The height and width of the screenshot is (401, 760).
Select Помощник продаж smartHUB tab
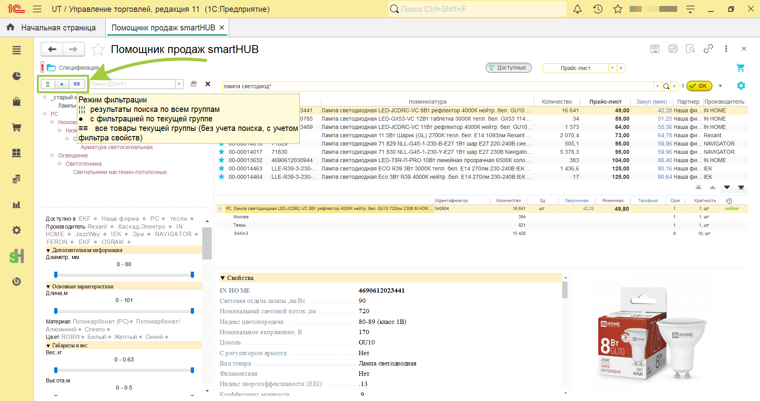[x=167, y=28]
